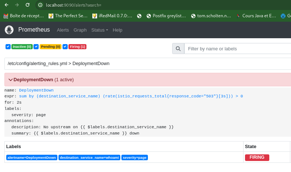Click the rule expression link
Viewport: 291px width, 172px height.
[131, 96]
